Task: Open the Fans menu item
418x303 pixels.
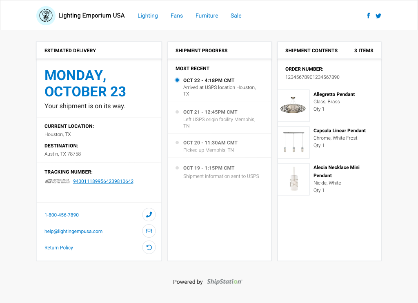Action: [x=177, y=16]
